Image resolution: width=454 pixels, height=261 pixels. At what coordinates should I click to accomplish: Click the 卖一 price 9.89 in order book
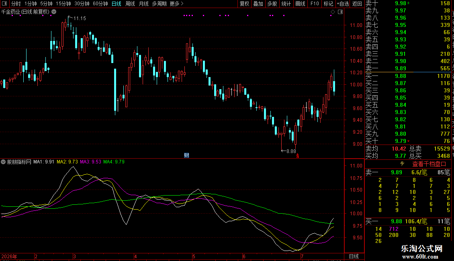click(x=401, y=68)
